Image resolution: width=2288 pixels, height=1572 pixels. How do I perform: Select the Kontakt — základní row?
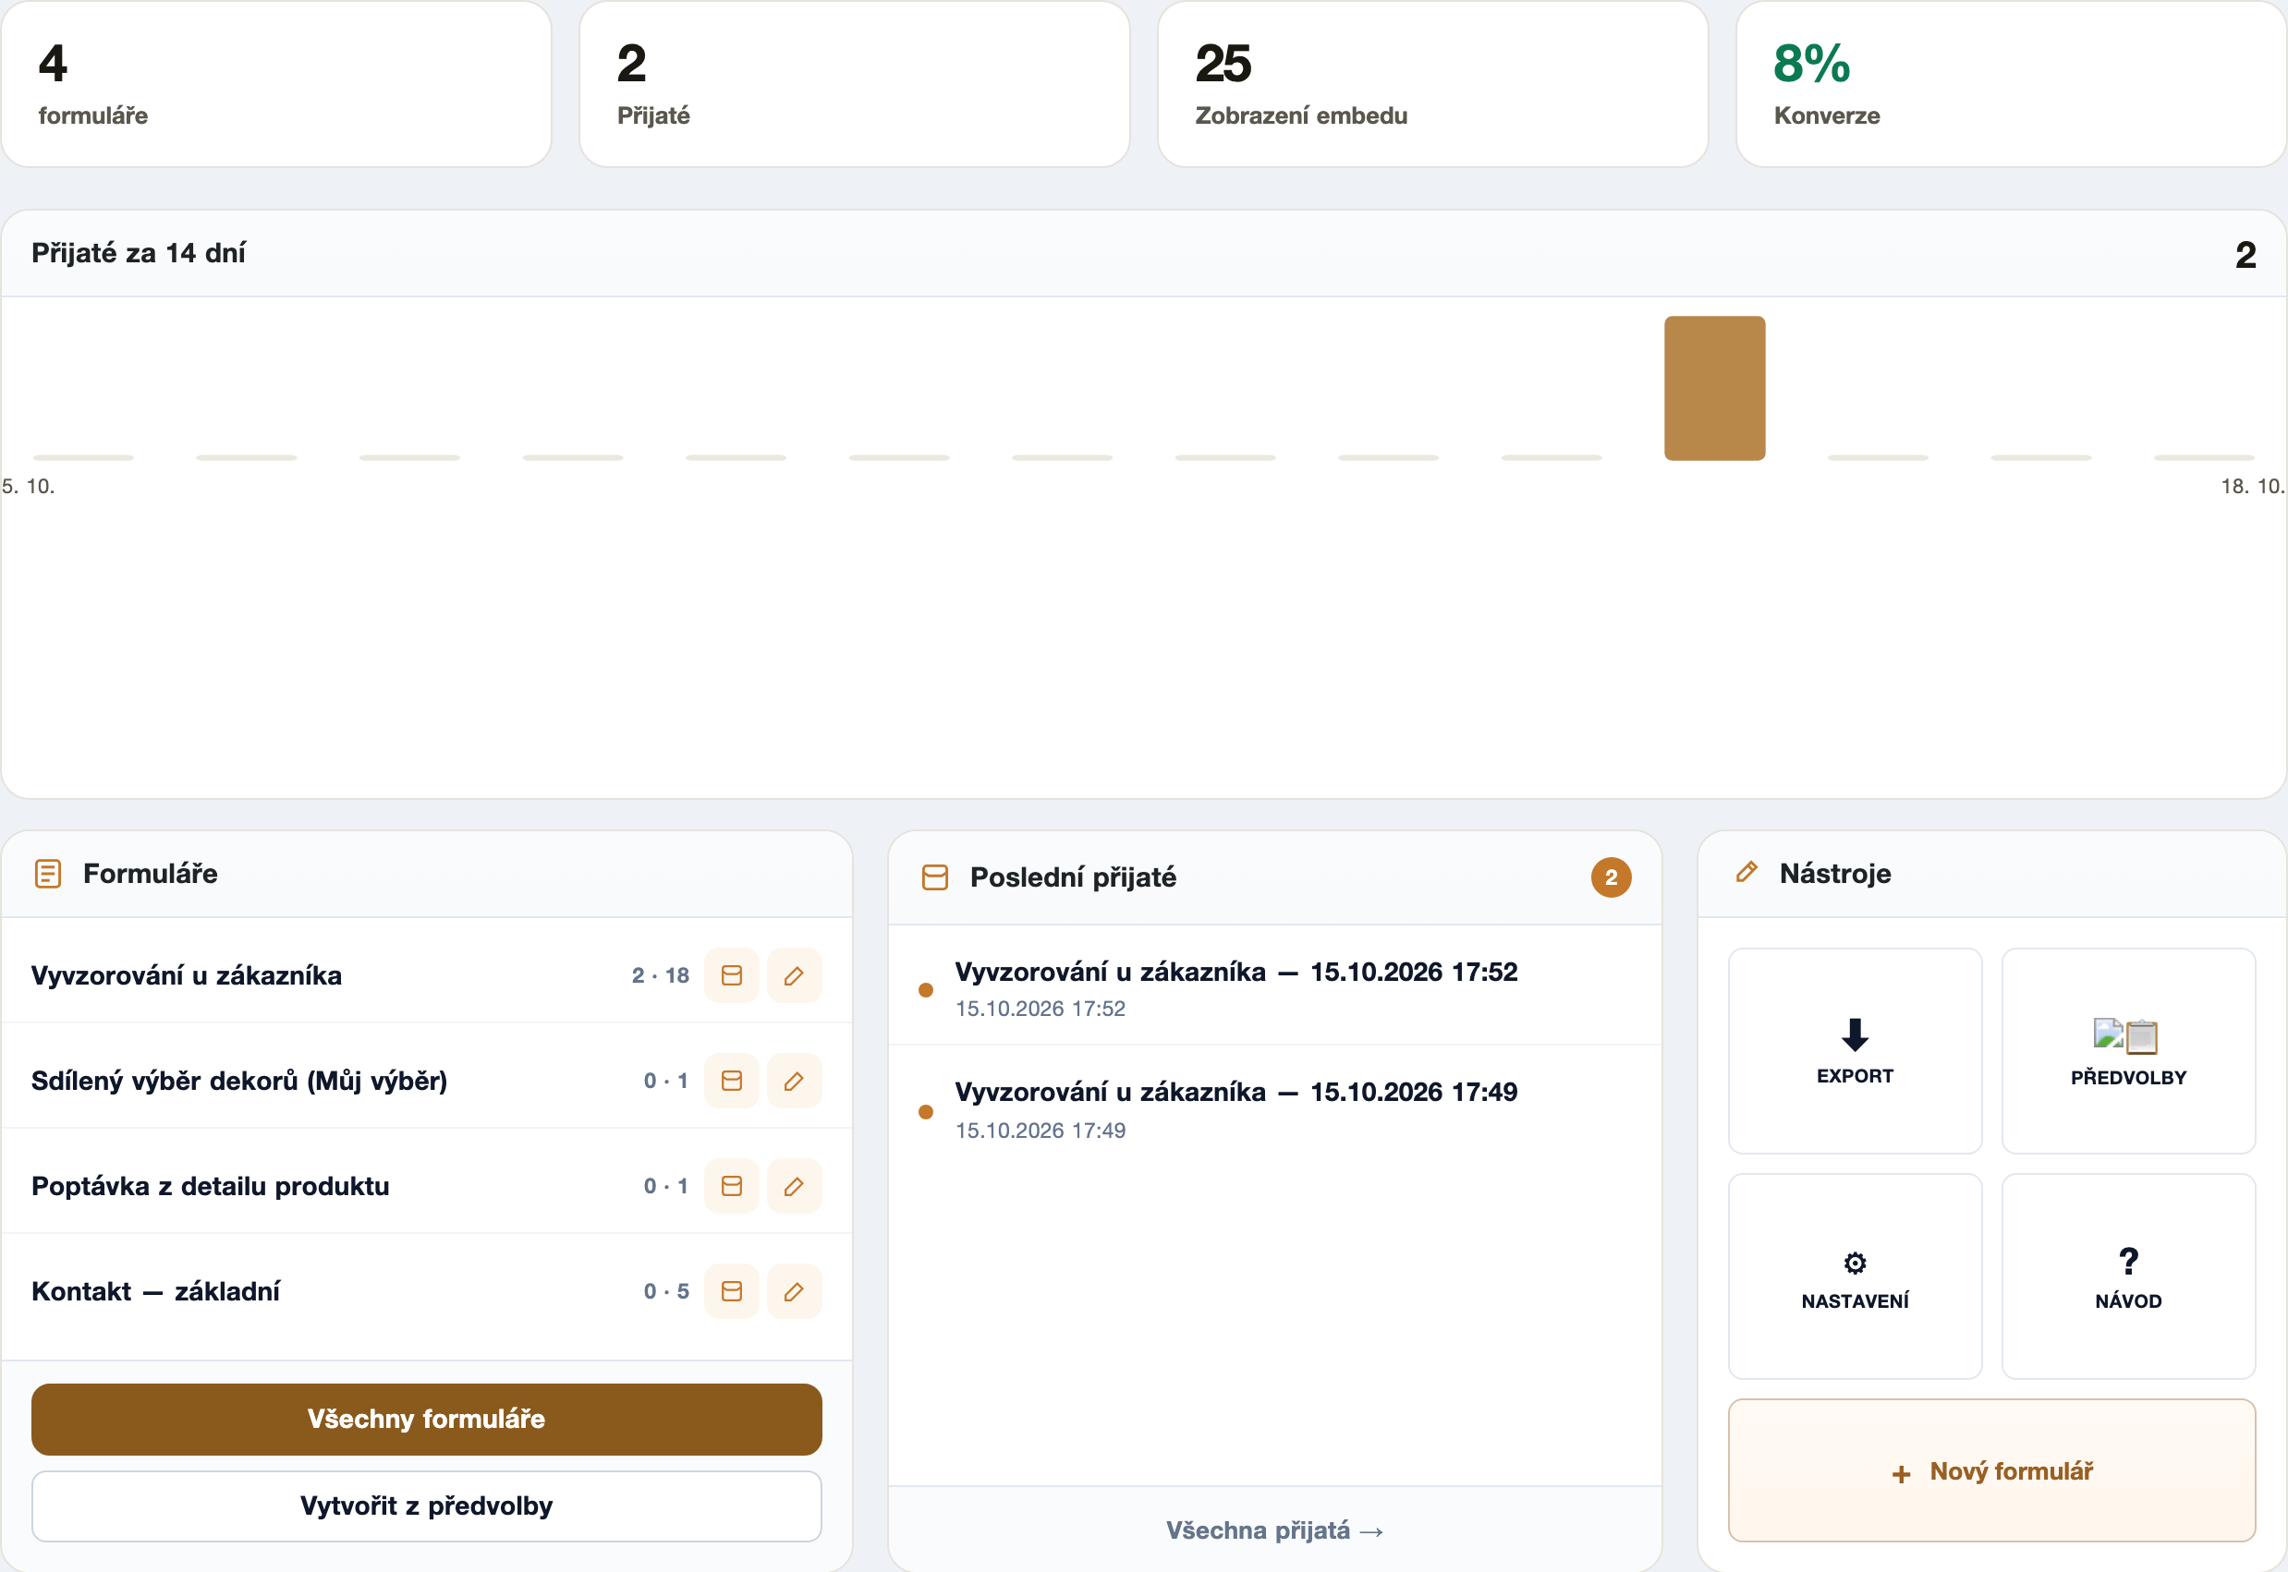click(x=427, y=1291)
